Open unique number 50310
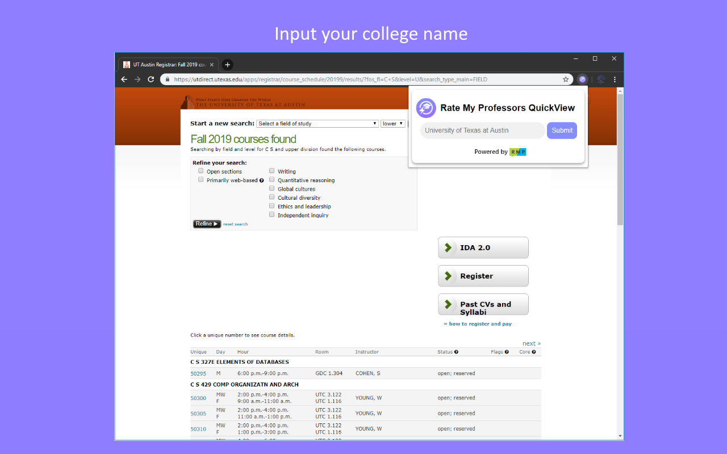727x454 pixels. click(x=198, y=429)
